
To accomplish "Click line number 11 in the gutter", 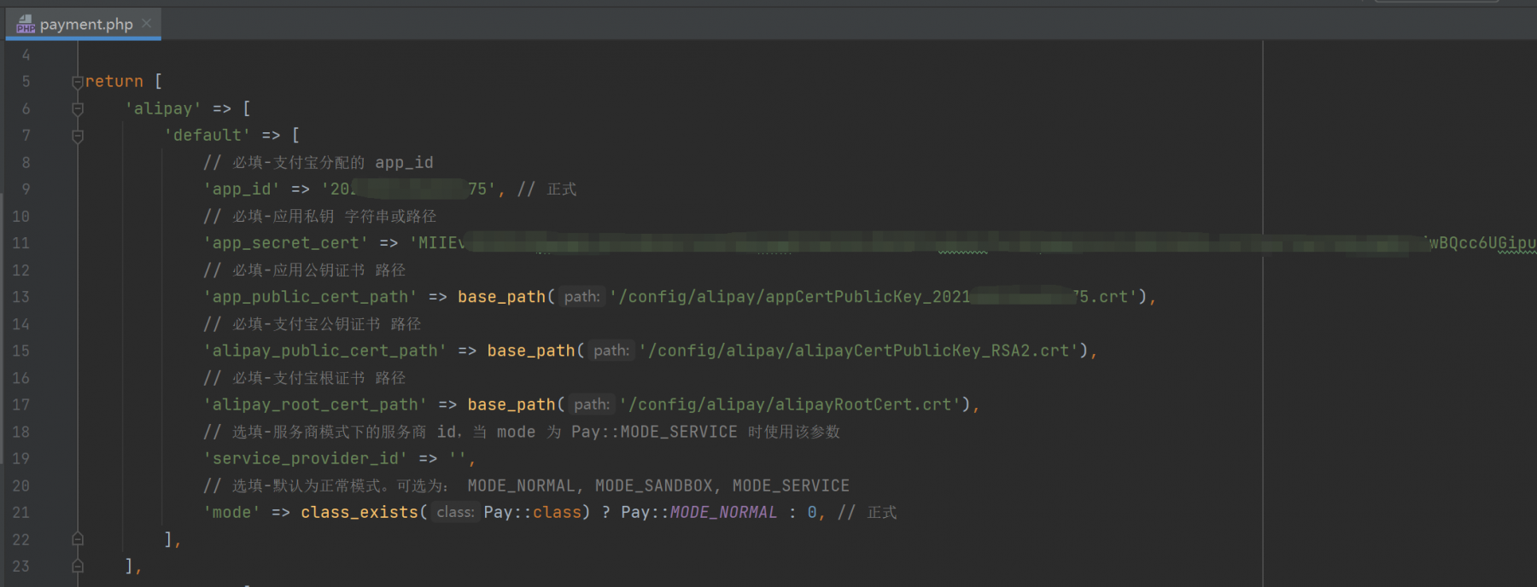I will point(20,243).
